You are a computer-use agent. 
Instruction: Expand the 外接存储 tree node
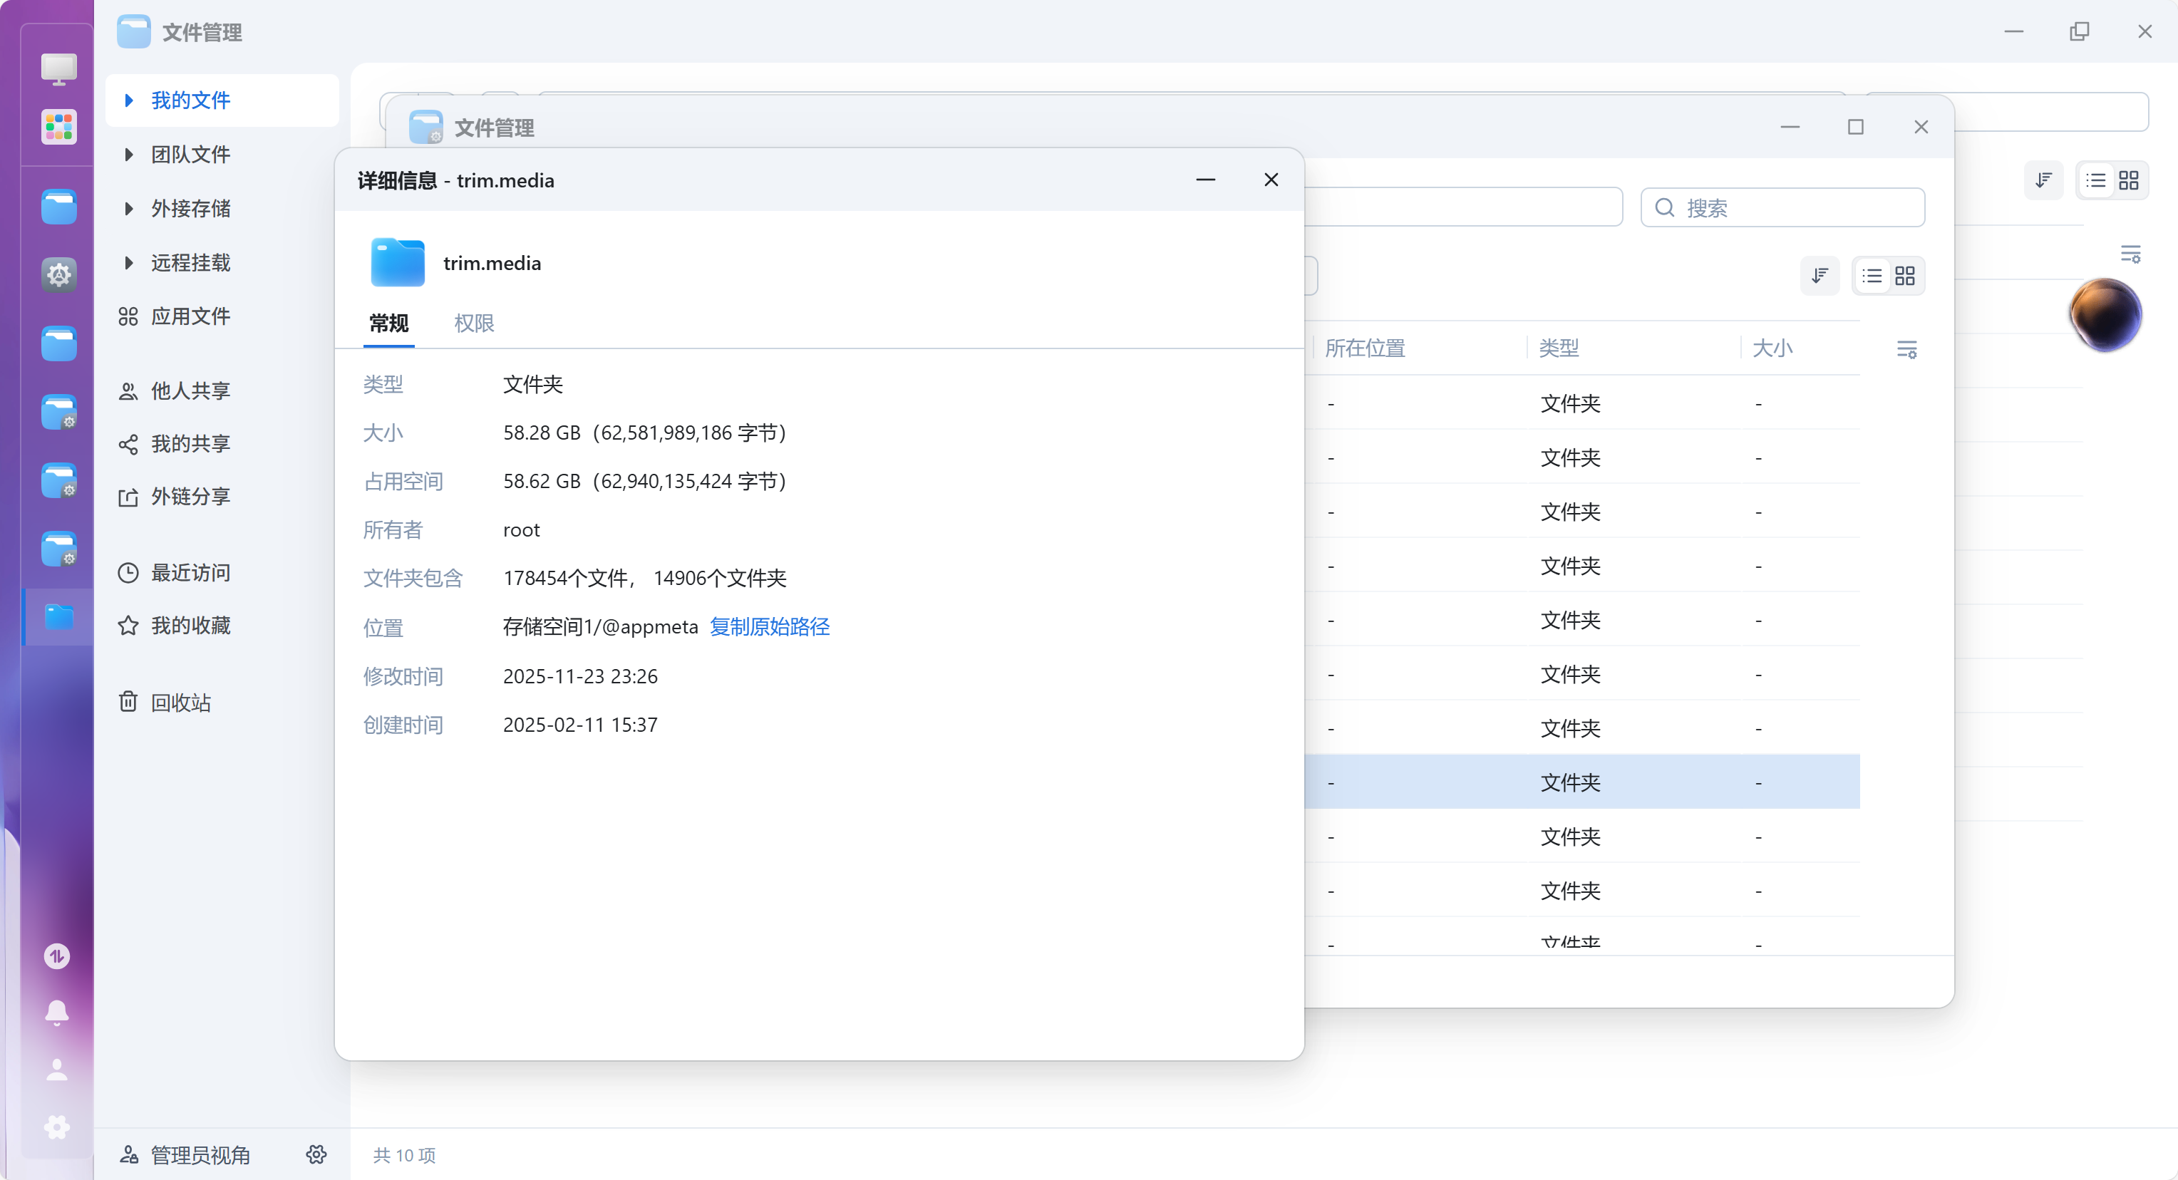click(x=128, y=208)
